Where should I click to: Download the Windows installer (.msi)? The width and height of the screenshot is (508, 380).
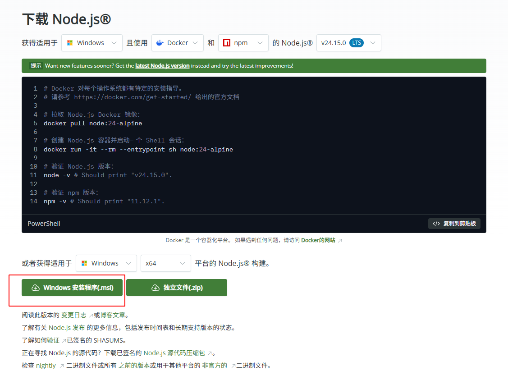[x=72, y=288]
